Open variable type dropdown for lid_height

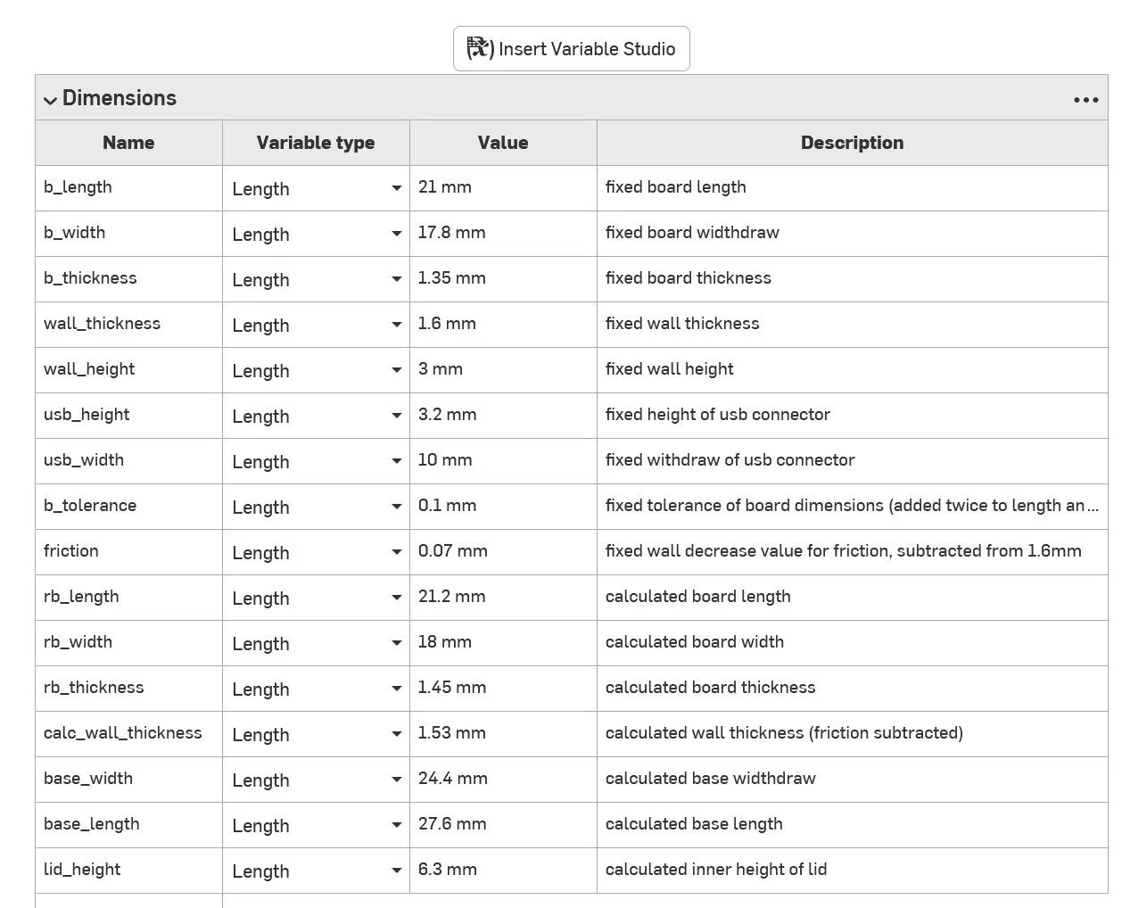[316, 871]
